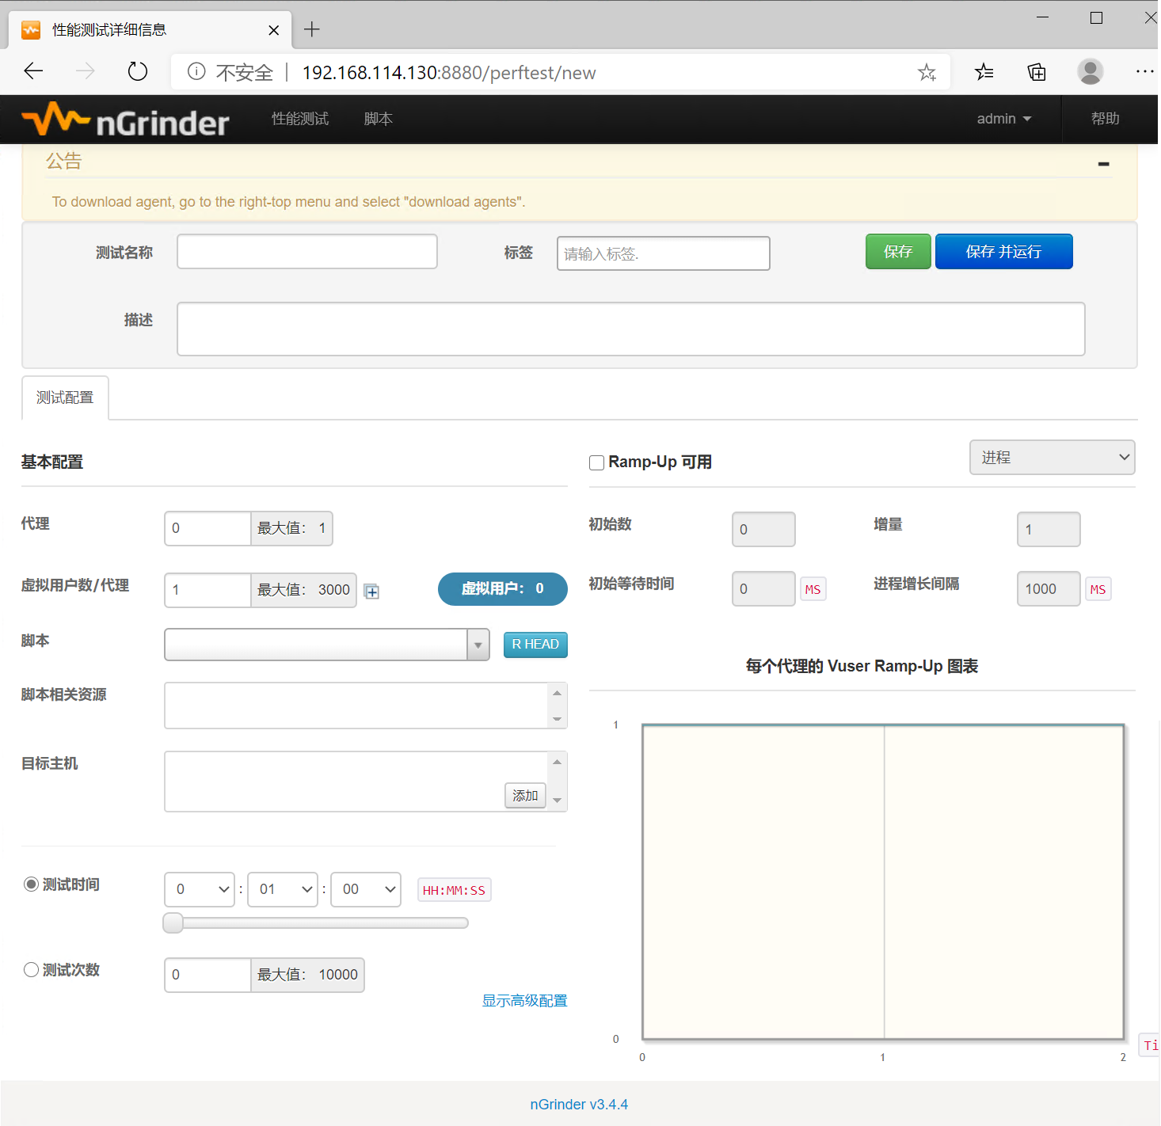Click the 保存 并运行 button
The width and height of the screenshot is (1161, 1126).
tap(1003, 252)
